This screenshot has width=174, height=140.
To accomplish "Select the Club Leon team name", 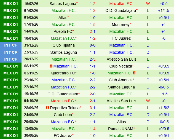I will click(x=63, y=115).
